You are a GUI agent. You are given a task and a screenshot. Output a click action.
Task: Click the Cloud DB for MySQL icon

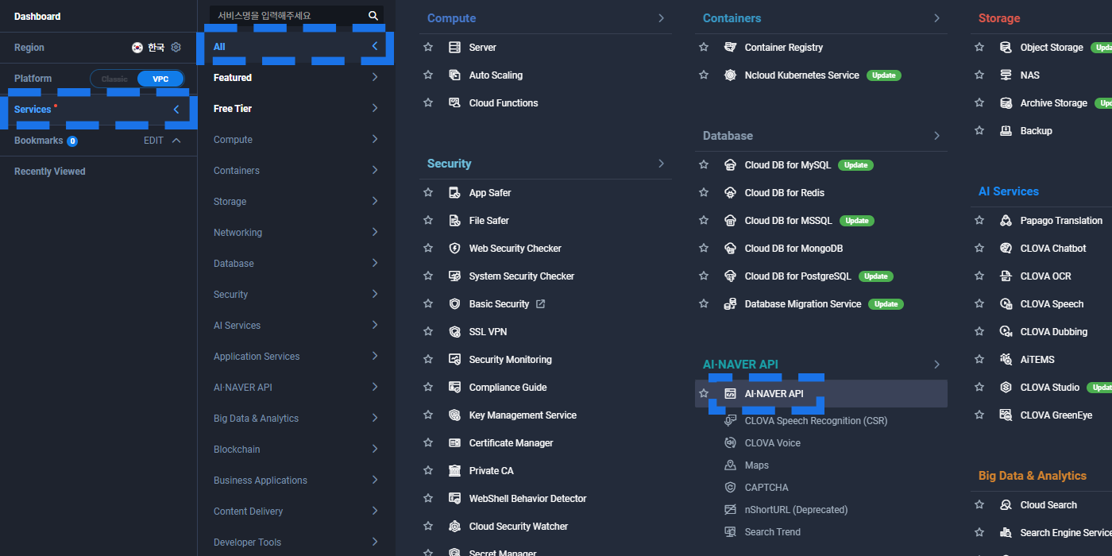730,165
